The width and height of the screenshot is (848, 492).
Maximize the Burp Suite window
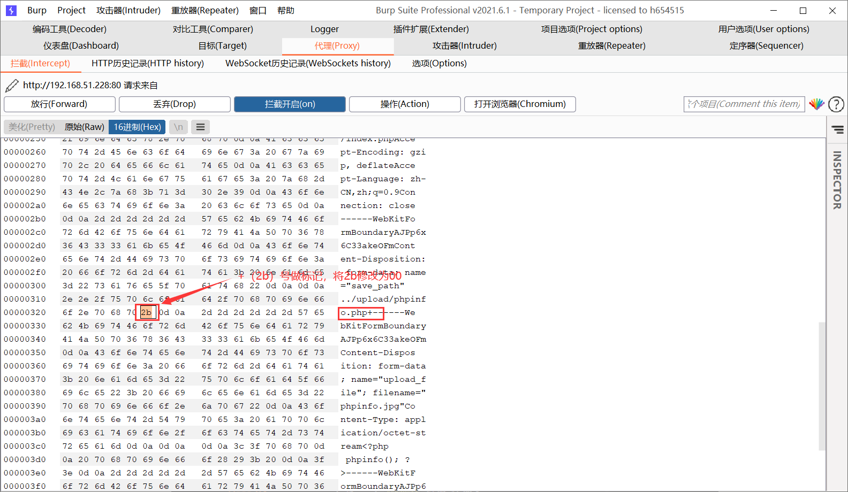(803, 11)
